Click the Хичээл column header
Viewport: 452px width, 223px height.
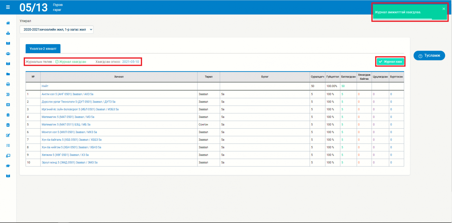coord(119,77)
